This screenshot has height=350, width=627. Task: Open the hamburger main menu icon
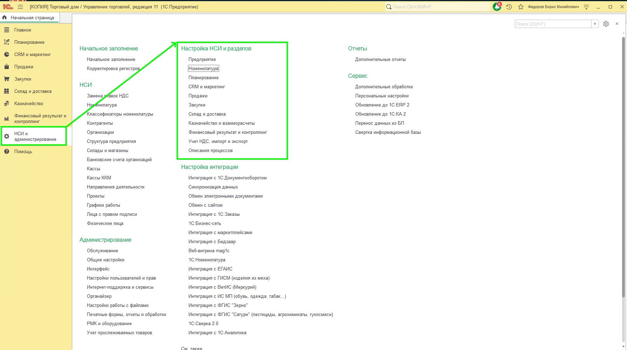tap(20, 7)
